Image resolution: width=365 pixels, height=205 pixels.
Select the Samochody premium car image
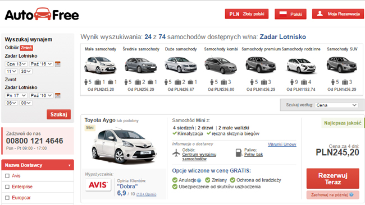pyautogui.click(x=261, y=65)
